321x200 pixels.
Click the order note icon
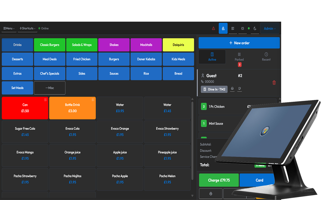point(240,89)
